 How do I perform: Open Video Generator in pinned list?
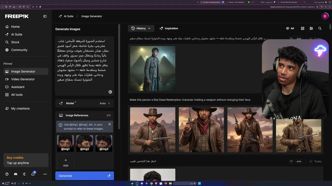[26, 79]
